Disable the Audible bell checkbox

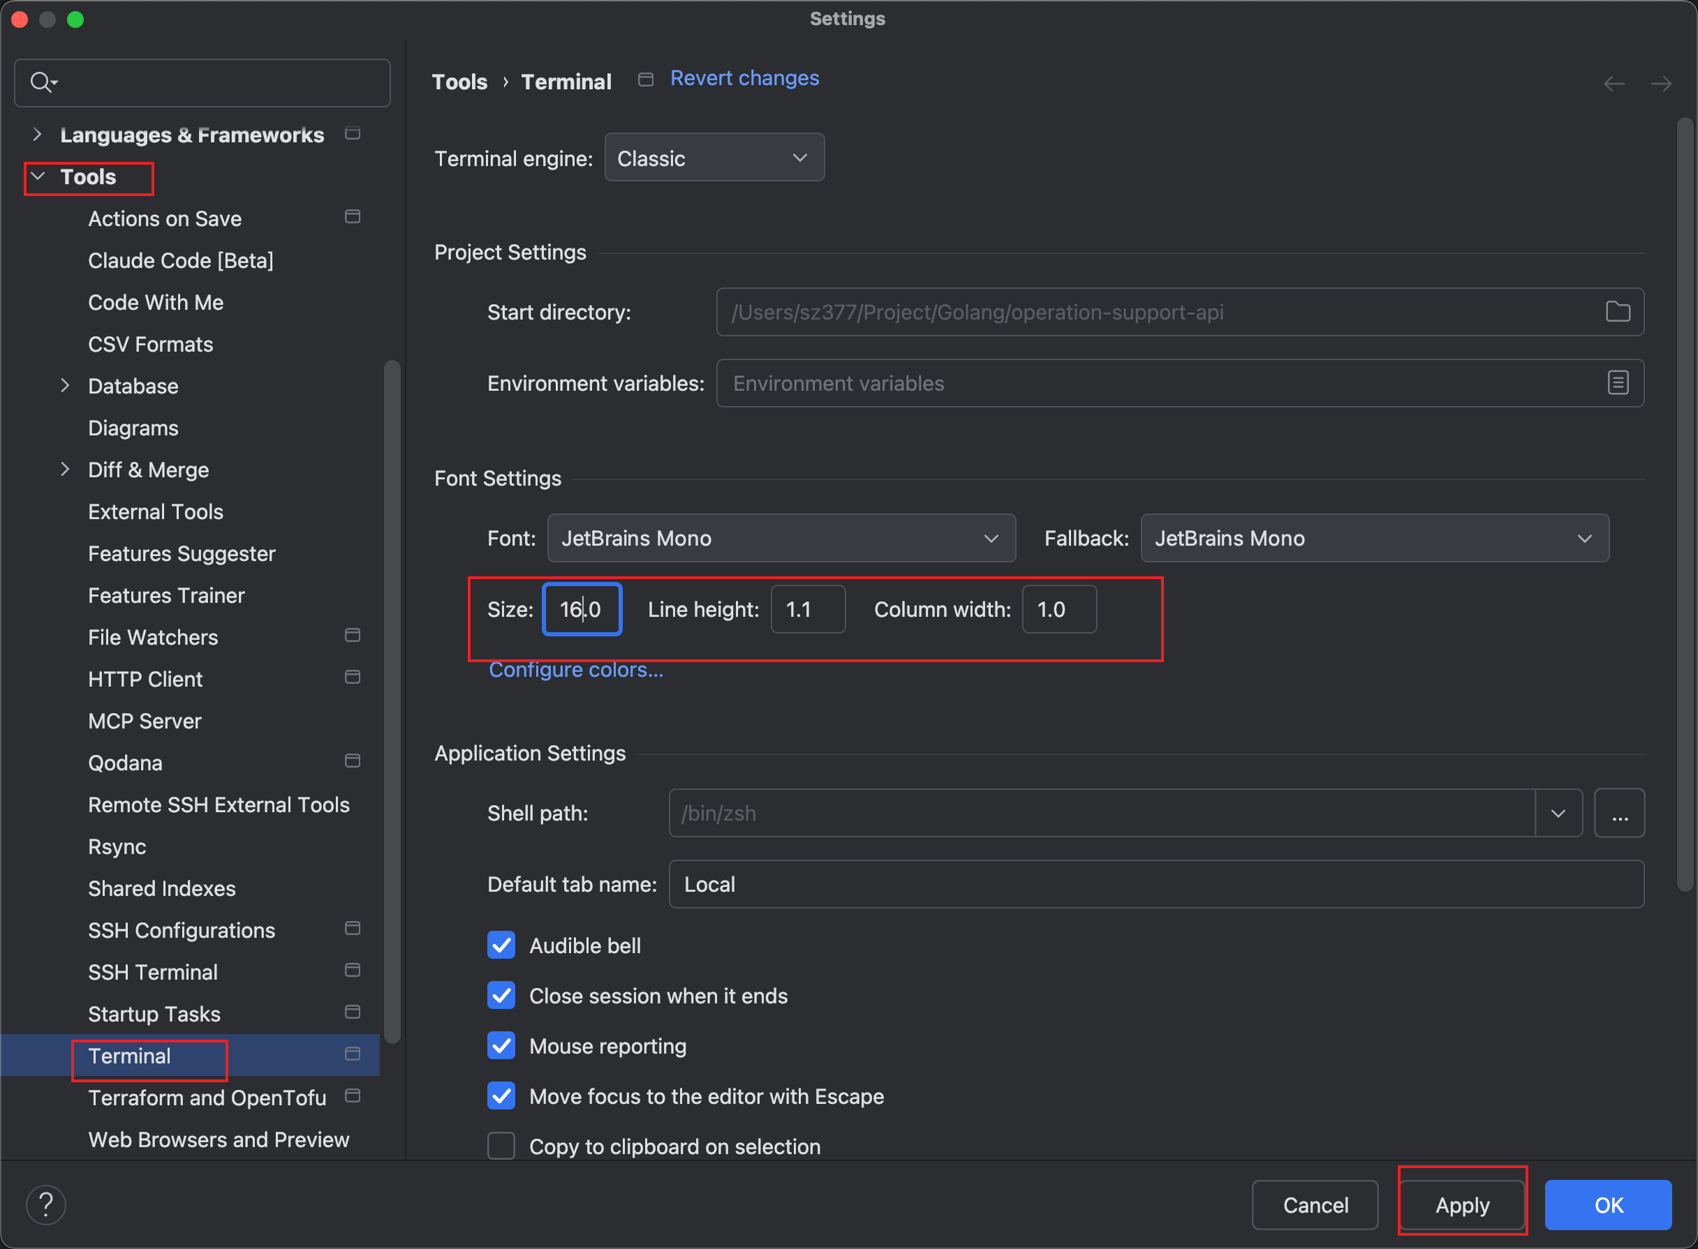click(501, 945)
